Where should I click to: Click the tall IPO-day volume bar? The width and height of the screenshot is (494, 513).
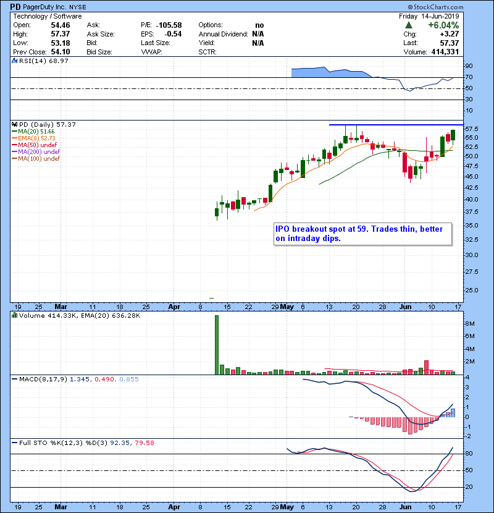click(x=216, y=345)
